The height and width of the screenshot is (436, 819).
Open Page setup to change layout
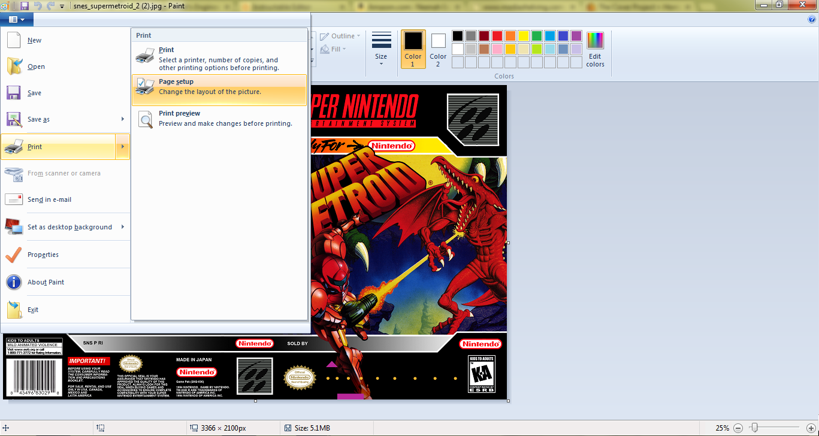point(219,90)
